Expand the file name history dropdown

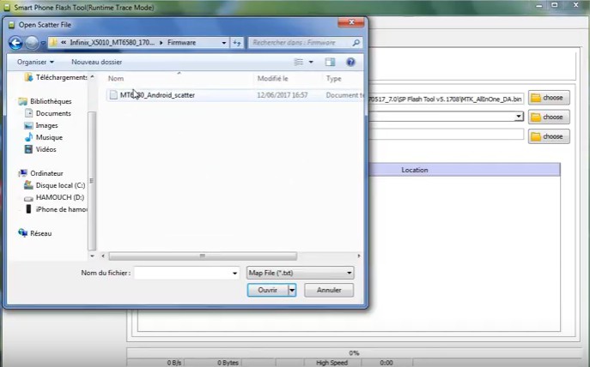tap(234, 273)
